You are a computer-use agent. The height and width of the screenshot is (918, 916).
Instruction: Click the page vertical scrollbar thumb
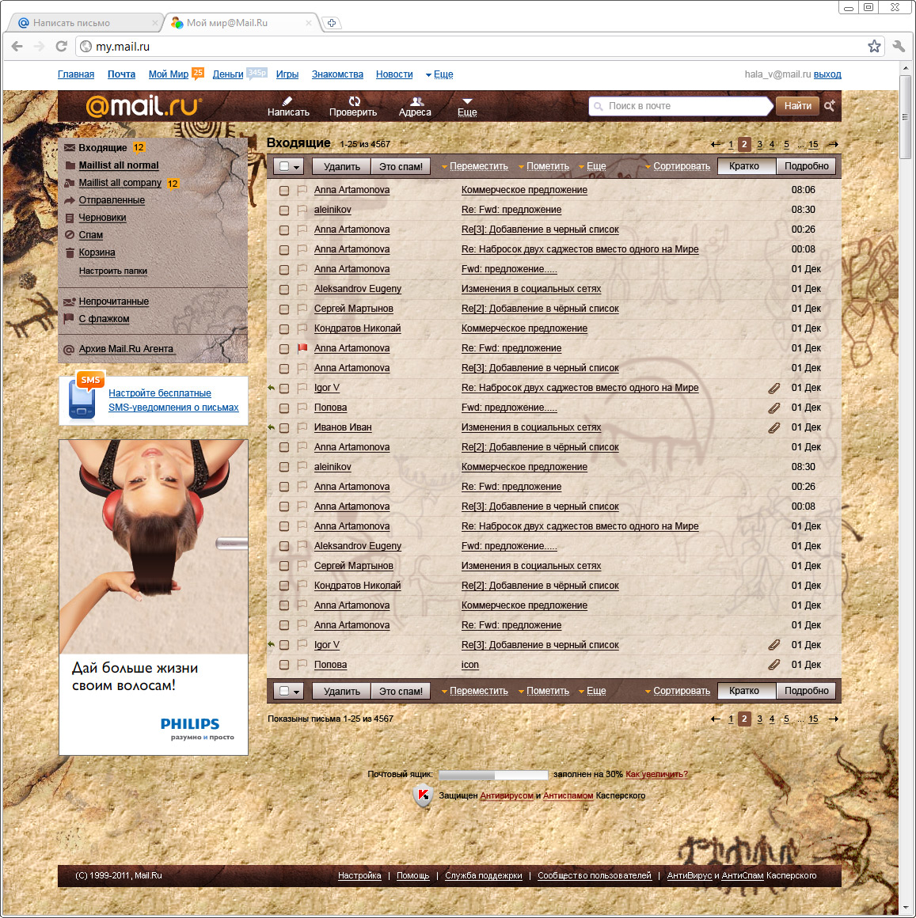(906, 116)
